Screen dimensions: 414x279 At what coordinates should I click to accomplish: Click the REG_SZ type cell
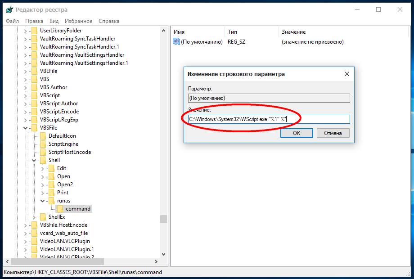coord(236,42)
